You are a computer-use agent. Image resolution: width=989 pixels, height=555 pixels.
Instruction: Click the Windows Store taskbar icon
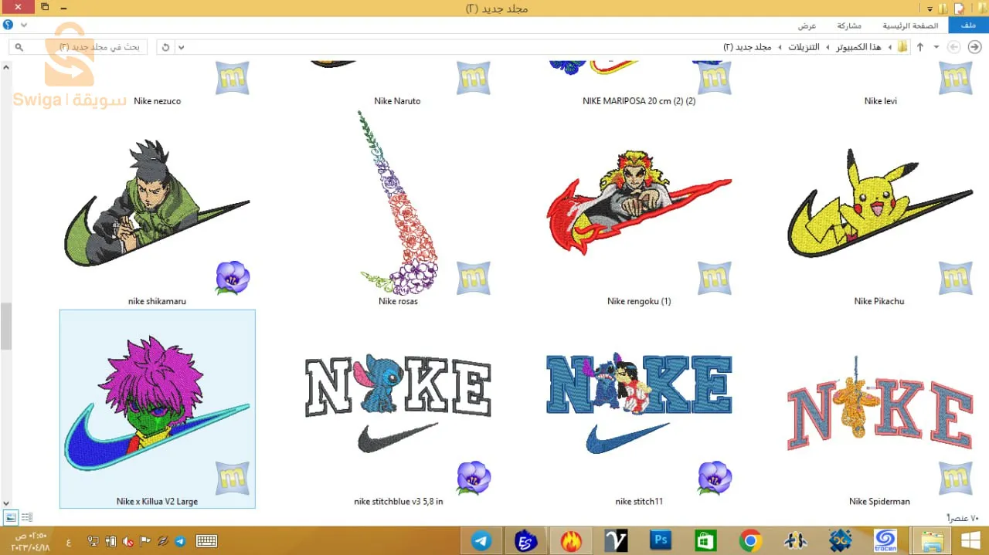coord(705,541)
